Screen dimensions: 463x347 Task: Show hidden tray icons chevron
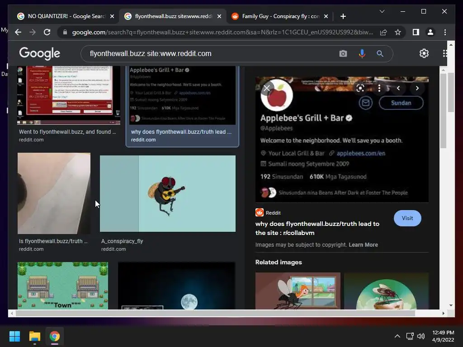(397, 336)
